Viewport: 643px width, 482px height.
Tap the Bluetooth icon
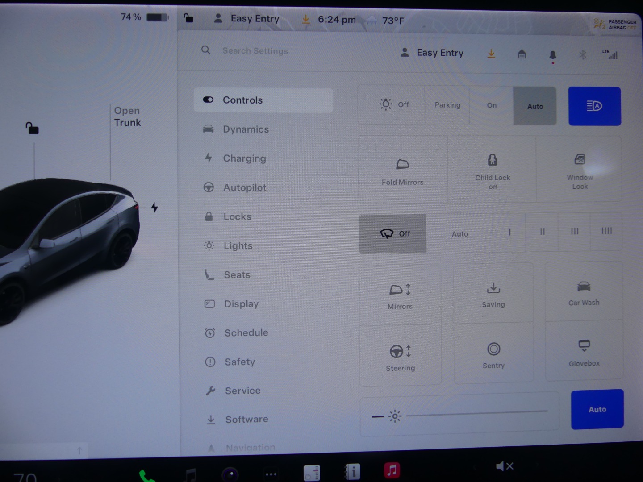[x=582, y=55]
